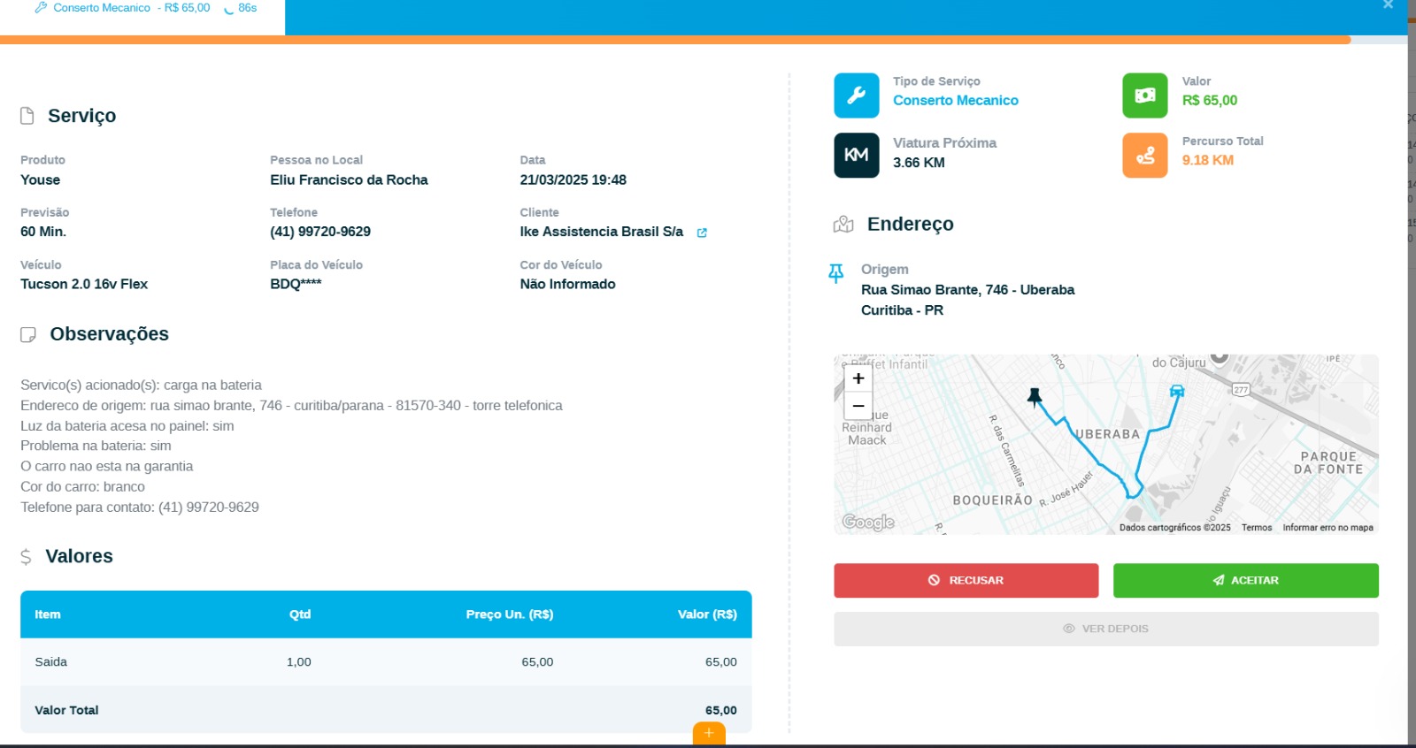Click the 9.18 KM total route value
This screenshot has height=748, width=1416.
pos(1208,160)
